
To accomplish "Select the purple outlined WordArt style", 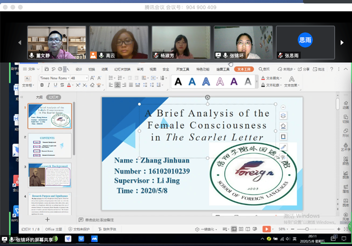I will click(x=220, y=81).
